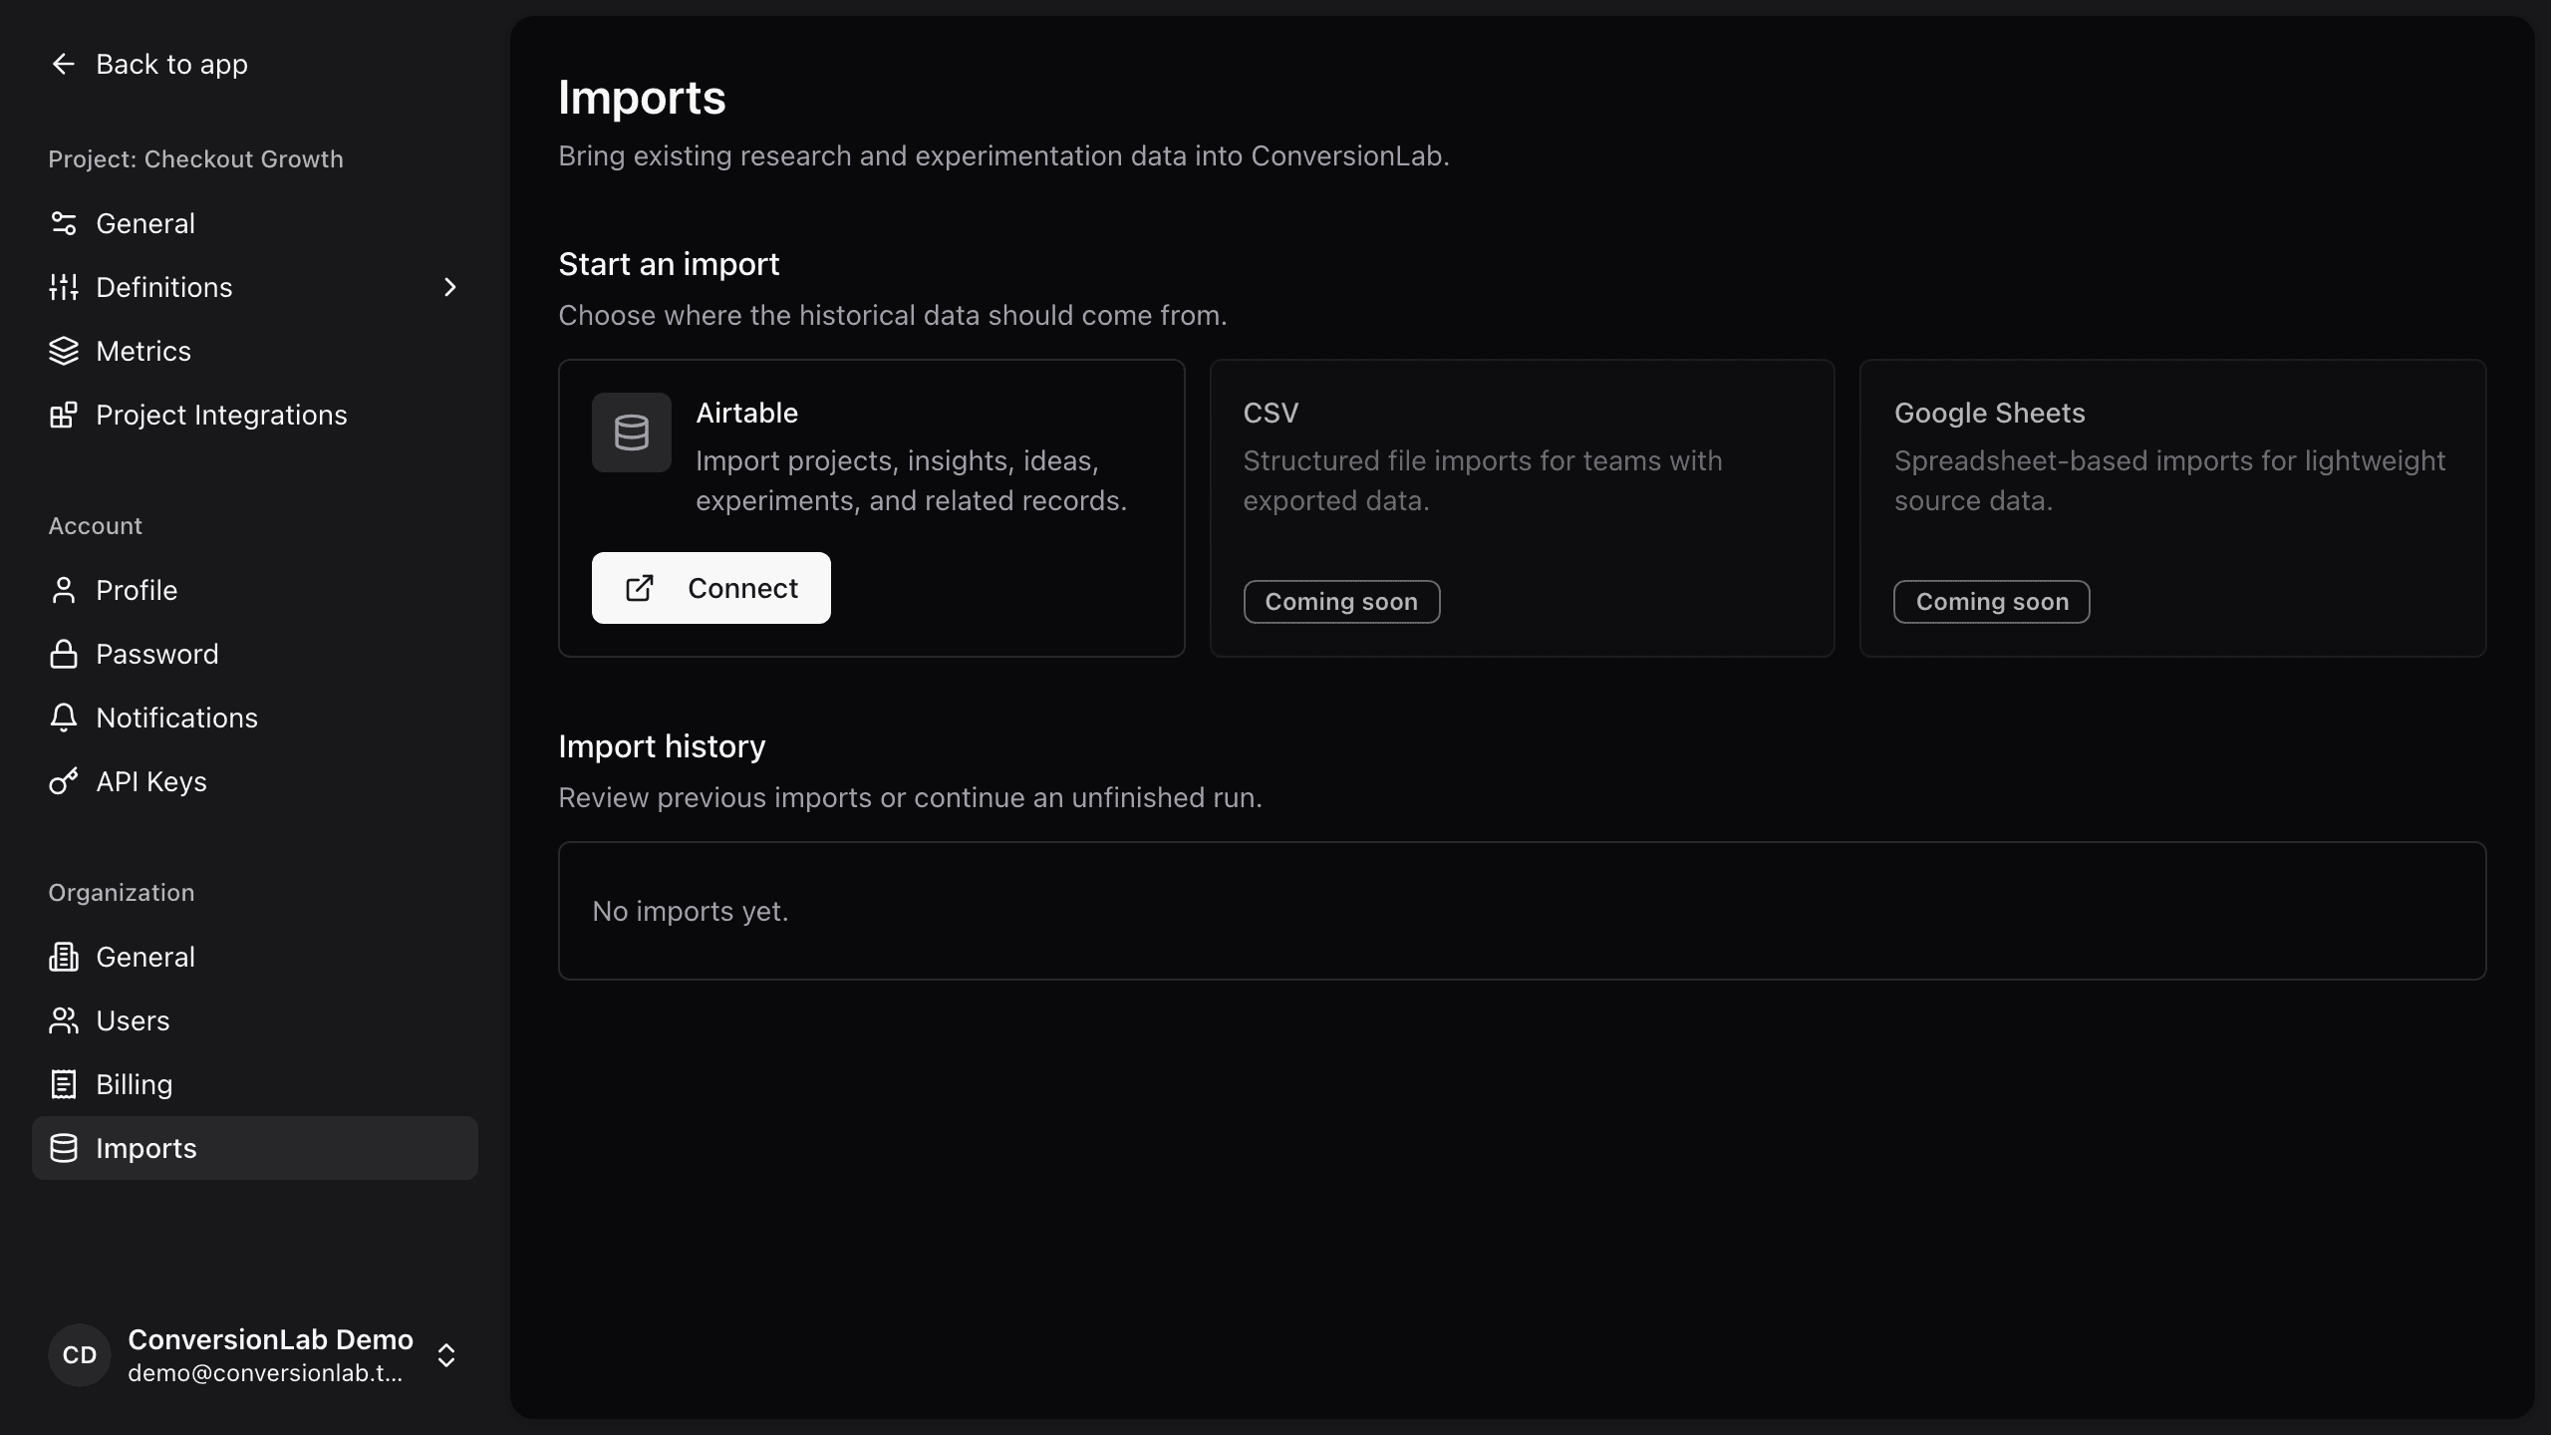Click Google Sheets Coming soon badge
Viewport: 2551px width, 1435px height.
[x=1992, y=602]
